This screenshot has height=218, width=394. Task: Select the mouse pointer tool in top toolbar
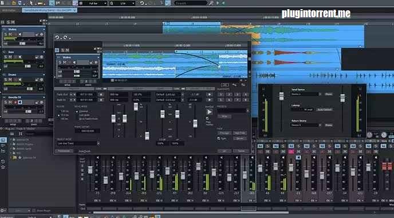click(x=31, y=3)
